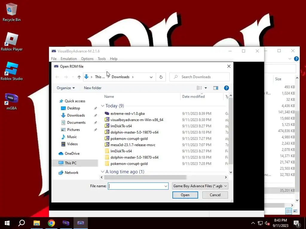Select Desktop in the navigation pane
This screenshot has width=306, height=229.
[74, 108]
